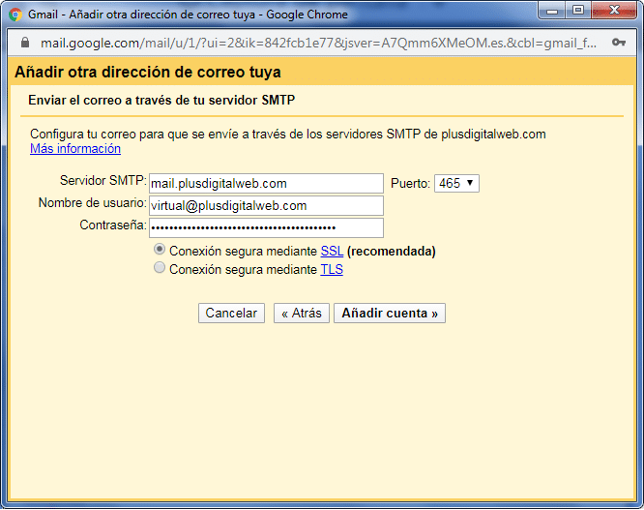Open the SSL hyperlink
The width and height of the screenshot is (644, 510).
click(332, 251)
